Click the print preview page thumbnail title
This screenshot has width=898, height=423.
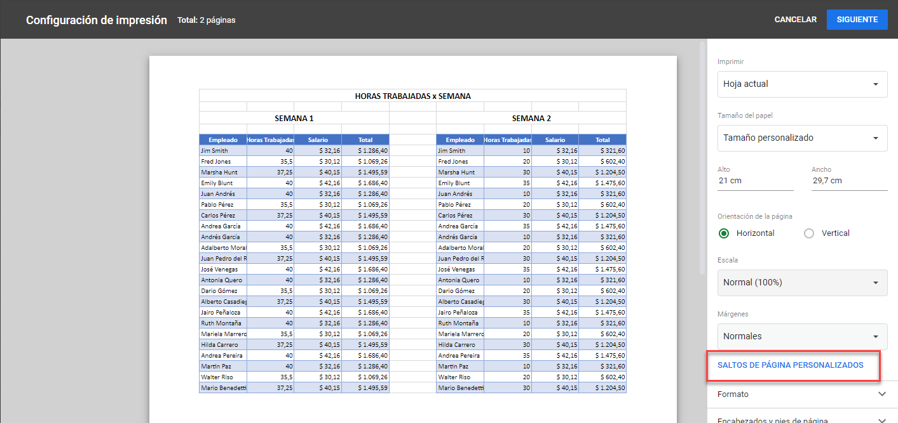(412, 96)
